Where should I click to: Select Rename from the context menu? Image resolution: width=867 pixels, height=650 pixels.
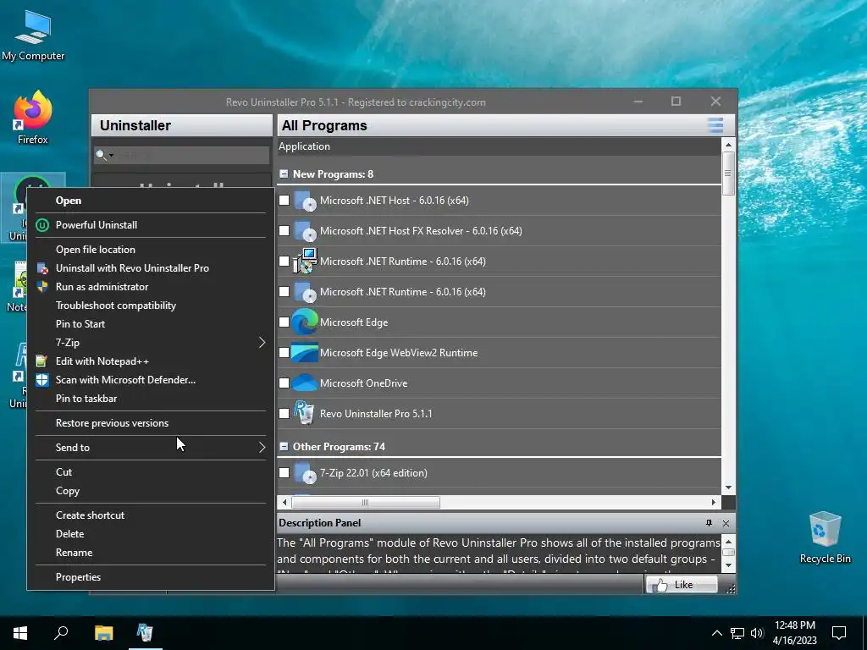pyautogui.click(x=75, y=553)
